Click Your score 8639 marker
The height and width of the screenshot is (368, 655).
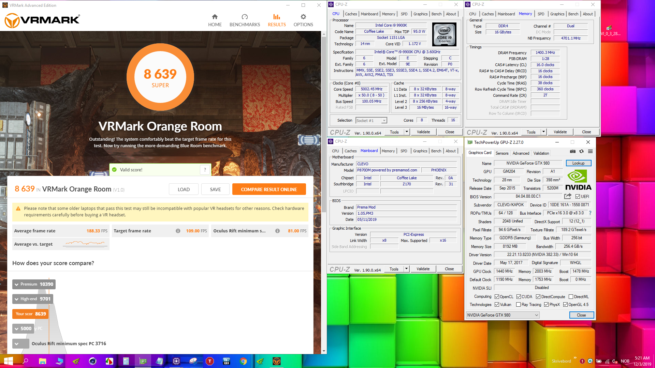click(30, 314)
